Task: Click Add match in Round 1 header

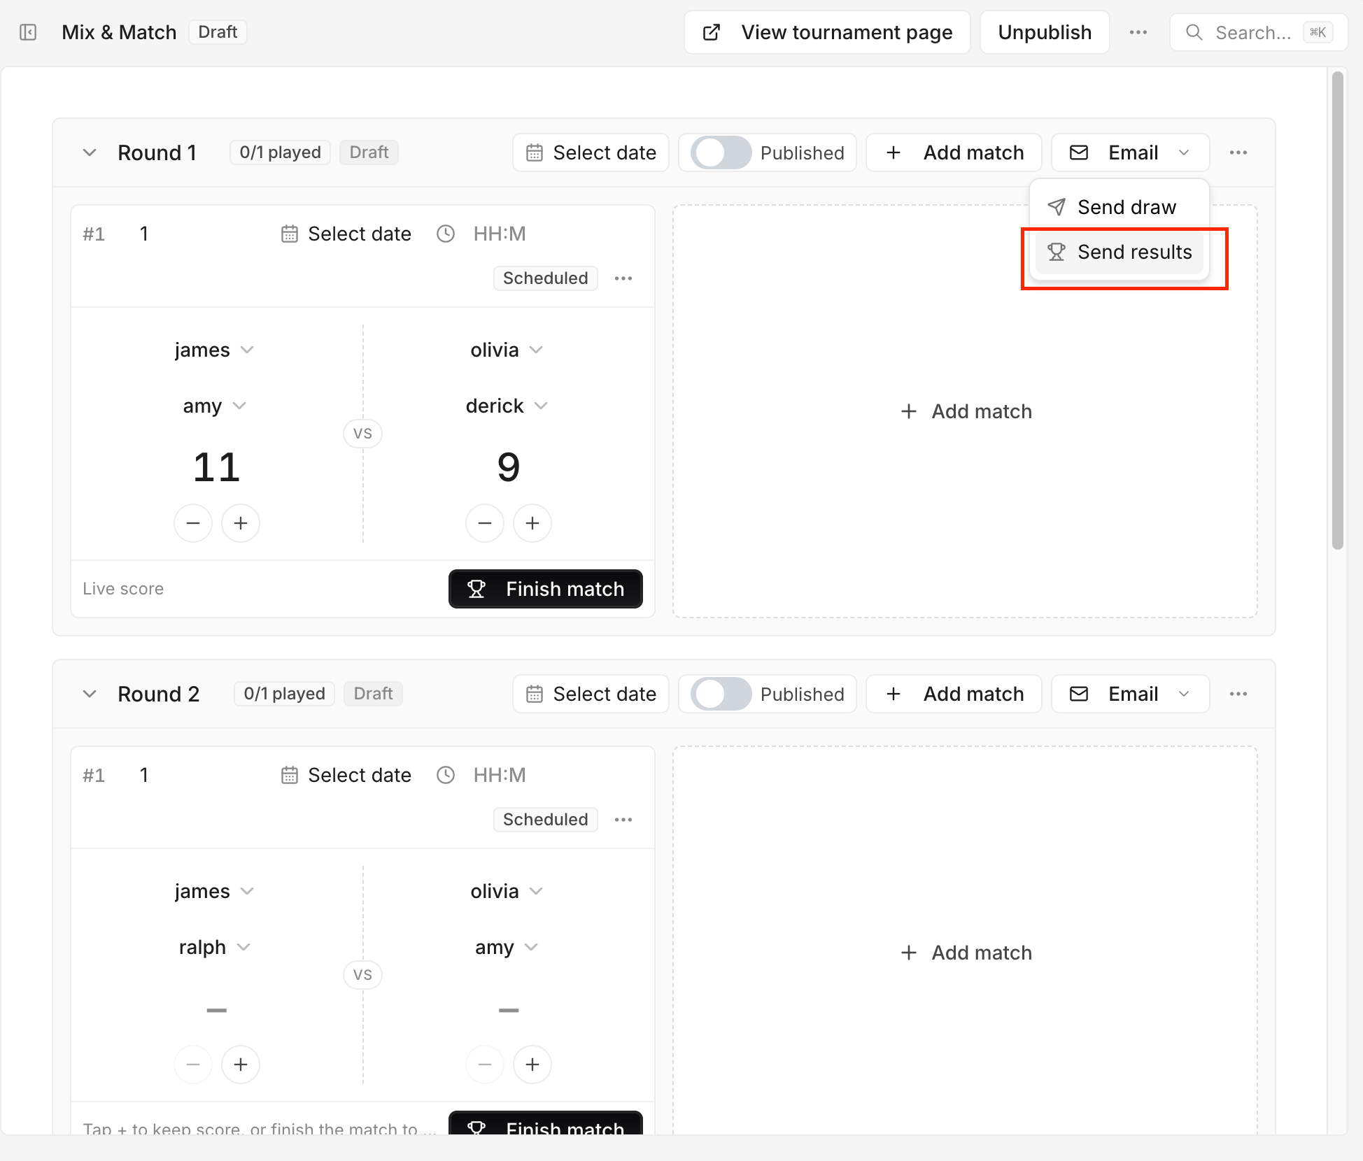Action: click(x=954, y=152)
